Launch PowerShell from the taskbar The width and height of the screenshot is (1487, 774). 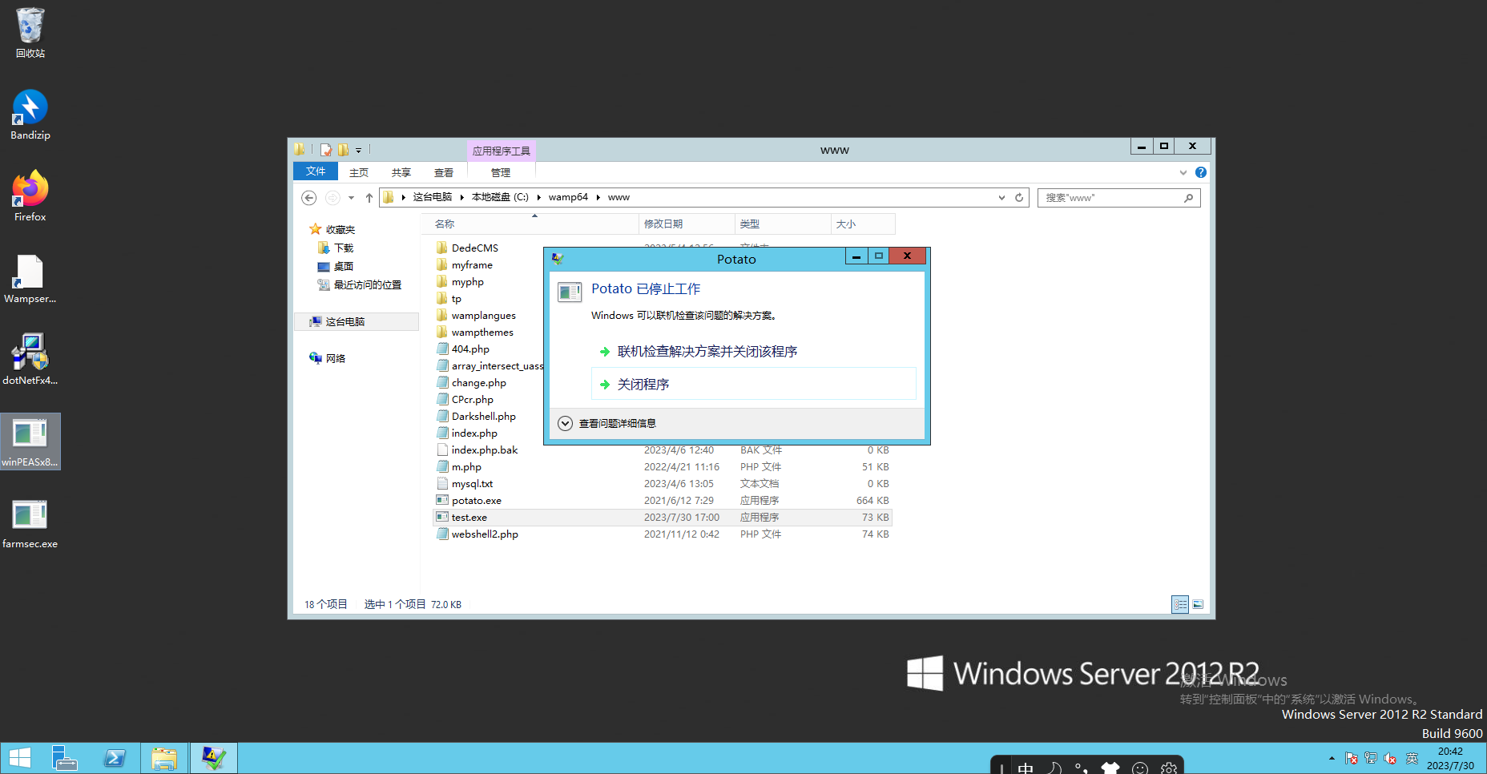pyautogui.click(x=115, y=758)
